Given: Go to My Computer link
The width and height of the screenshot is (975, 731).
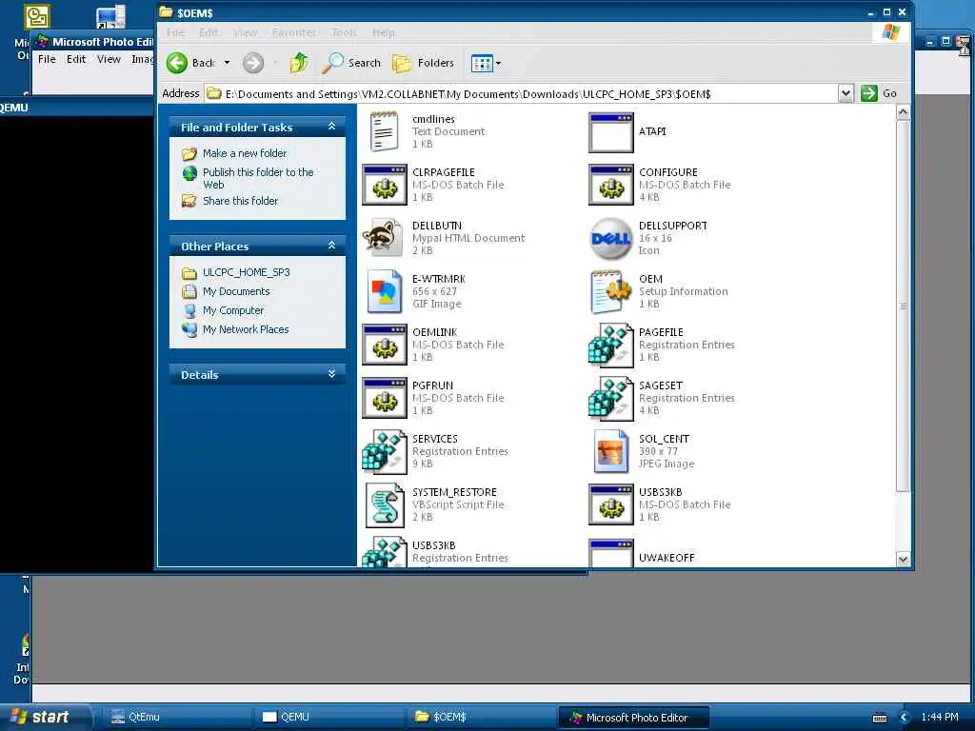Looking at the screenshot, I should coord(233,310).
